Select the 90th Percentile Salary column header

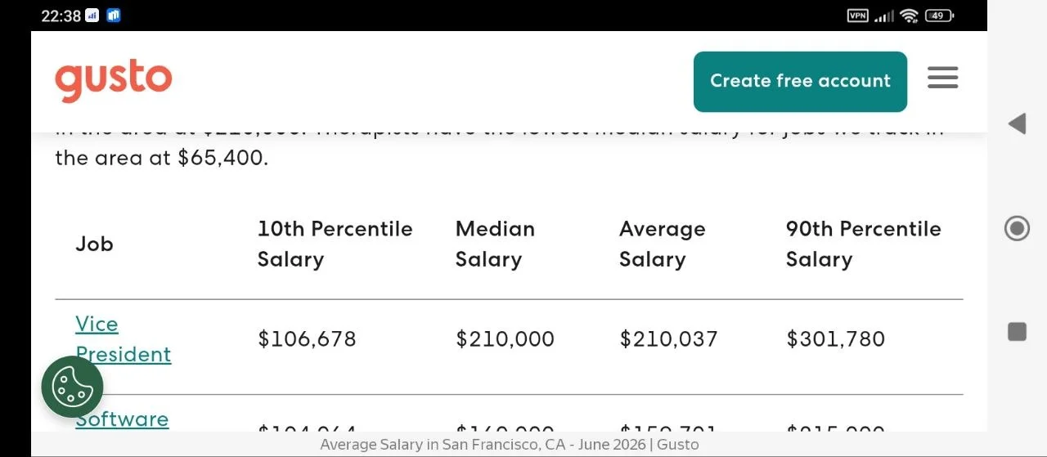pos(863,244)
